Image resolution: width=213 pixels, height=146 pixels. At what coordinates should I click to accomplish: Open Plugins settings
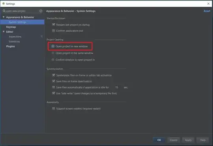tap(11, 46)
